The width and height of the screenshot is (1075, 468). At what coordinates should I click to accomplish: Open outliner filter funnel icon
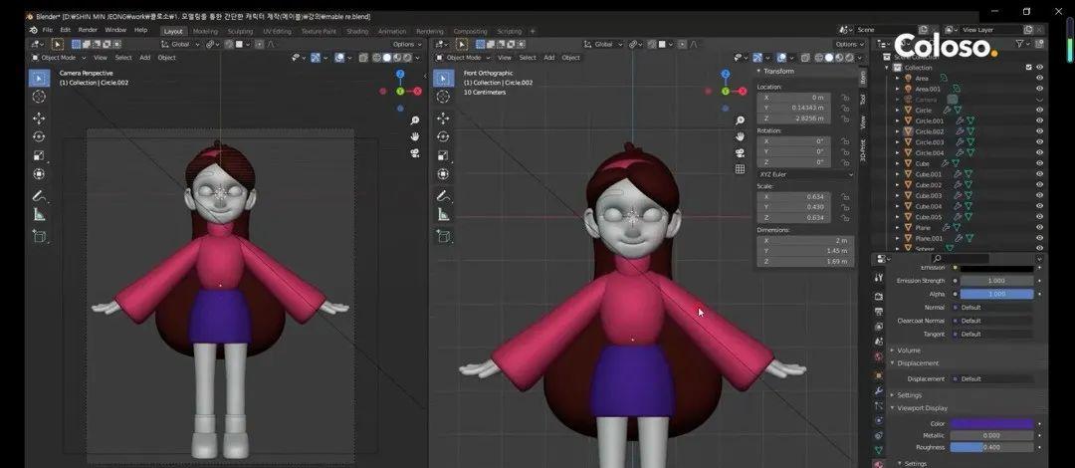coord(1020,43)
